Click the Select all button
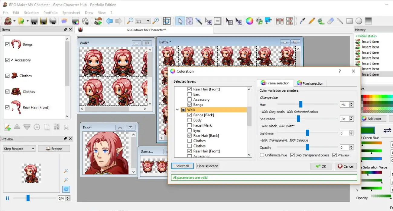 pos(182,166)
